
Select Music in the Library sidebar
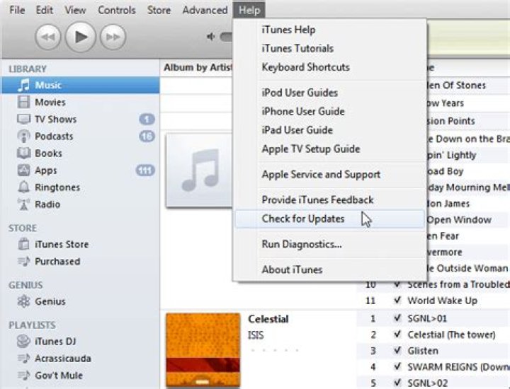tap(81, 85)
